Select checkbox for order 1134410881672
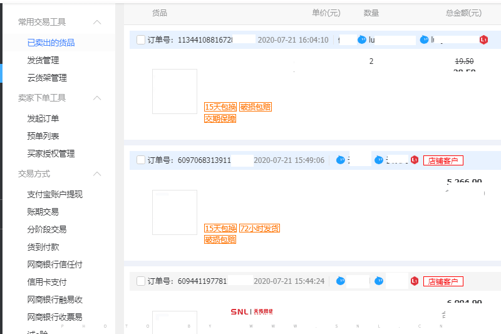 (x=141, y=39)
